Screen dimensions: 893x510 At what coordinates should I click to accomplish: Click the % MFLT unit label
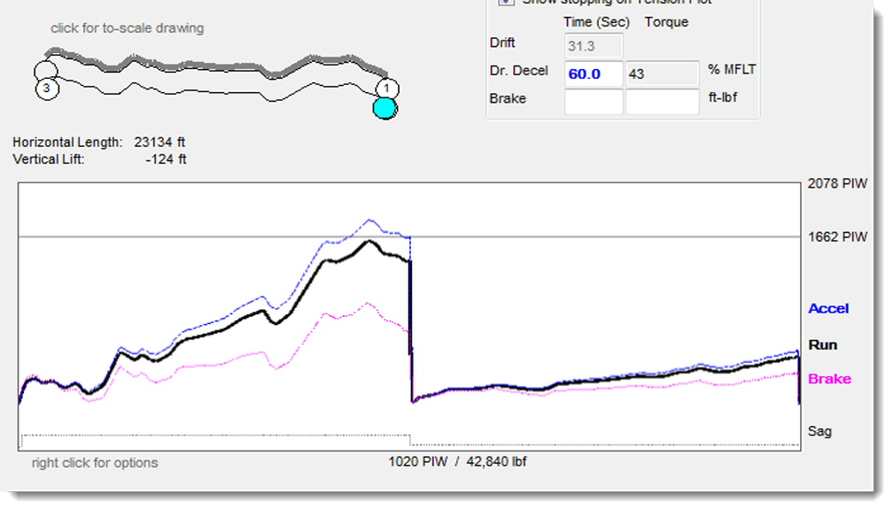(x=732, y=69)
